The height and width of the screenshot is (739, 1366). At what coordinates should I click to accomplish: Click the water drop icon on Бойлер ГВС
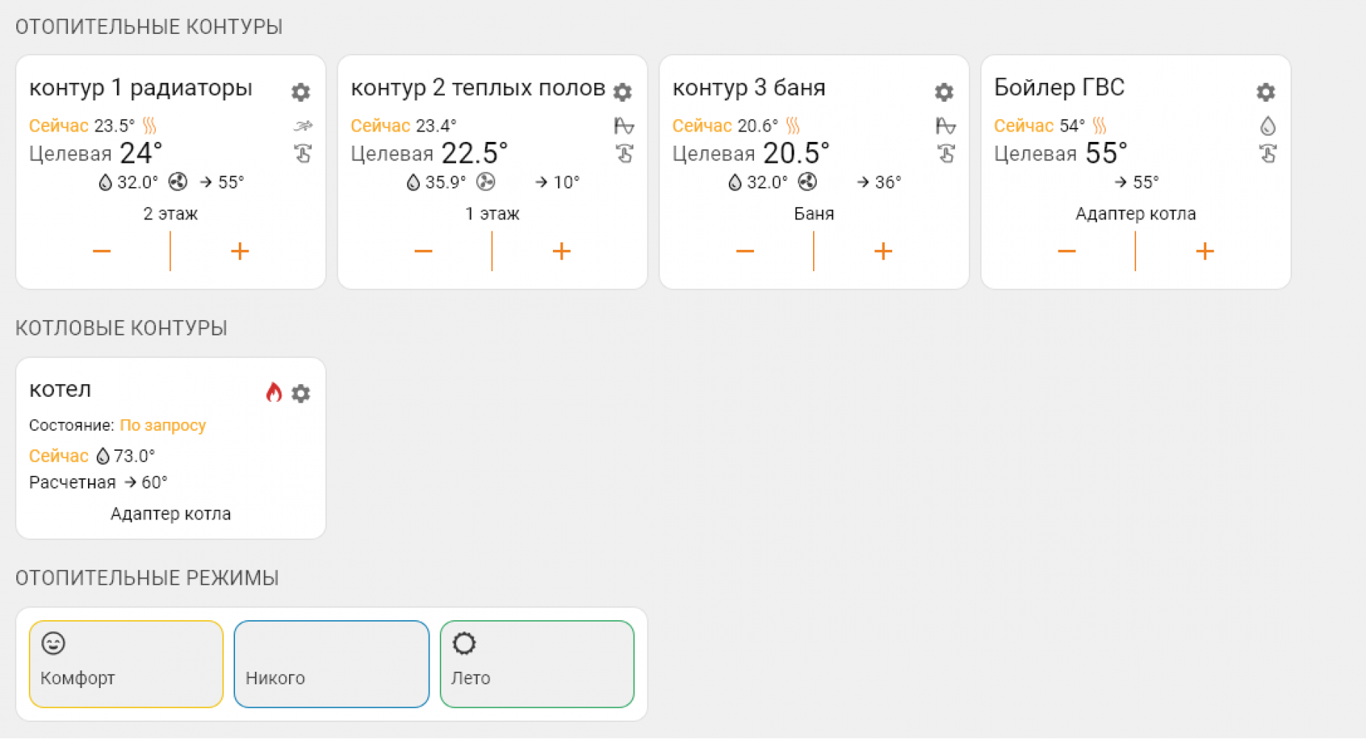coord(1268,126)
